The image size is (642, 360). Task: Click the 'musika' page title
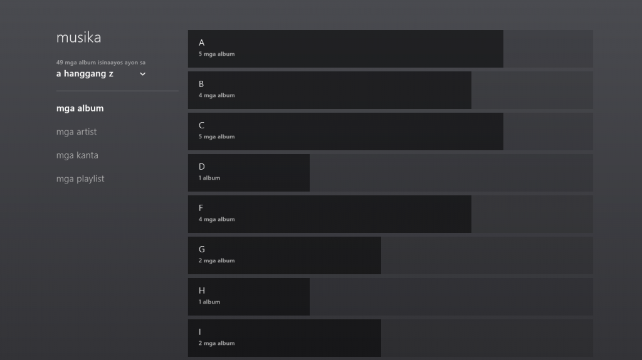[78, 38]
